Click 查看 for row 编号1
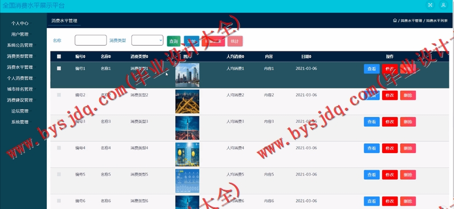The width and height of the screenshot is (454, 209). (372, 69)
